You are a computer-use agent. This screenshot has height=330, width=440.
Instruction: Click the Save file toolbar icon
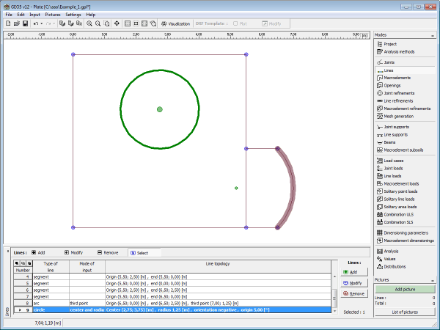(x=25, y=23)
